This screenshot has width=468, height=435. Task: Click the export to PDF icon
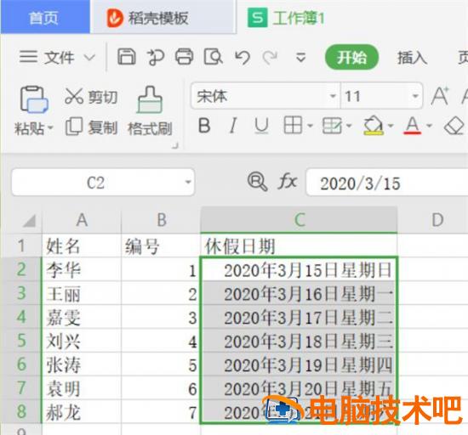(x=156, y=57)
